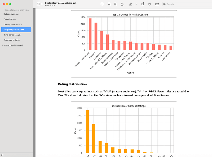
Task: Click the red close window button
Action: pyautogui.click(x=4, y=4)
